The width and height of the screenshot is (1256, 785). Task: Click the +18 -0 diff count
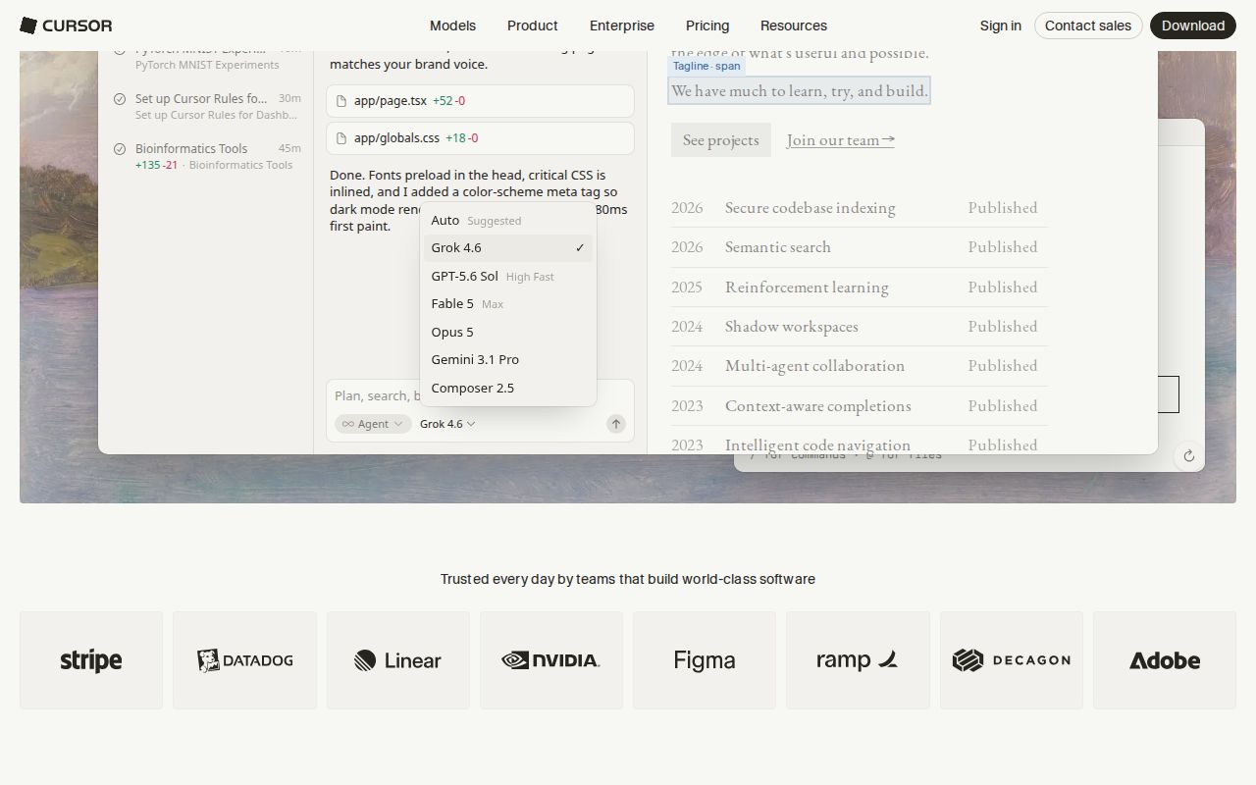[x=462, y=138]
